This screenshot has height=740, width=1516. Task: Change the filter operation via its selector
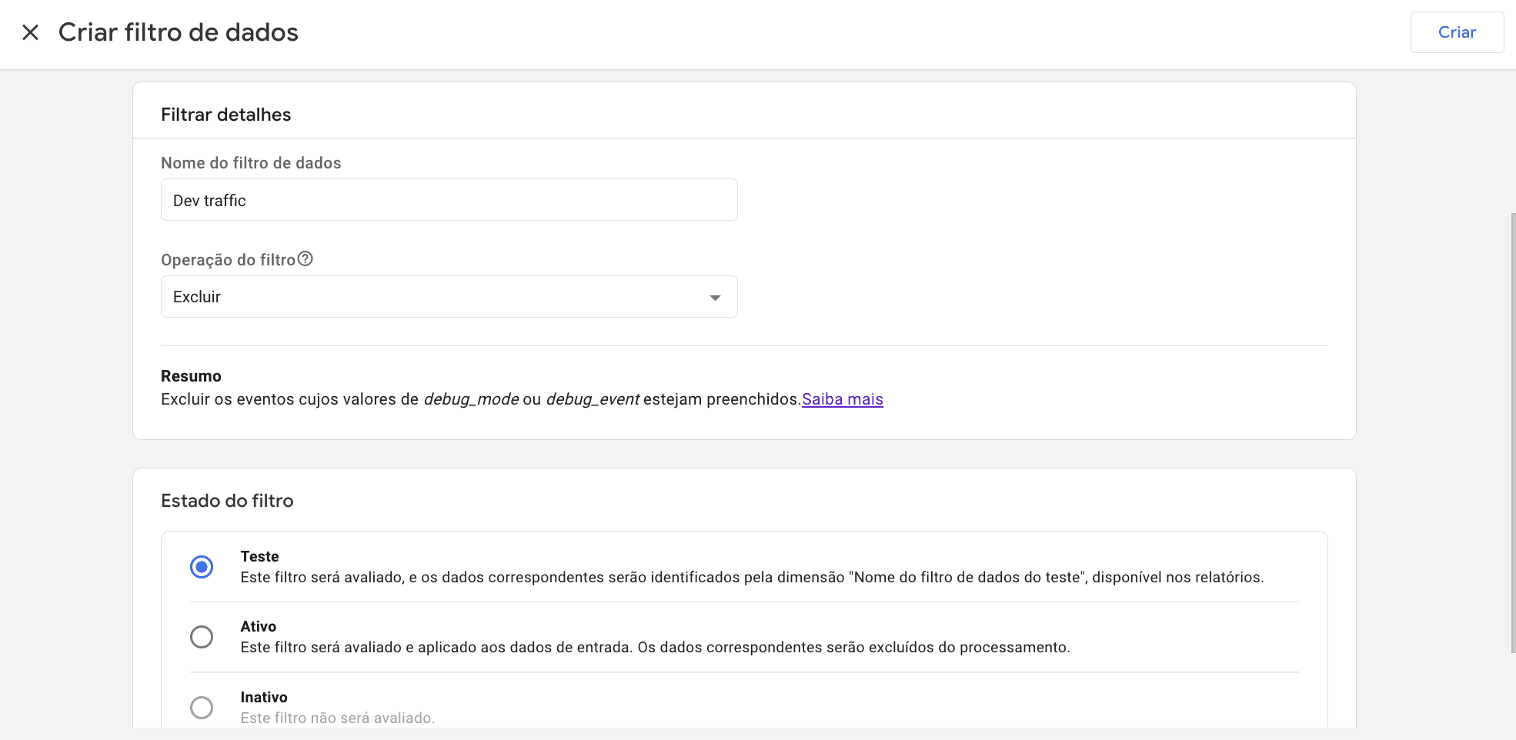[449, 296]
